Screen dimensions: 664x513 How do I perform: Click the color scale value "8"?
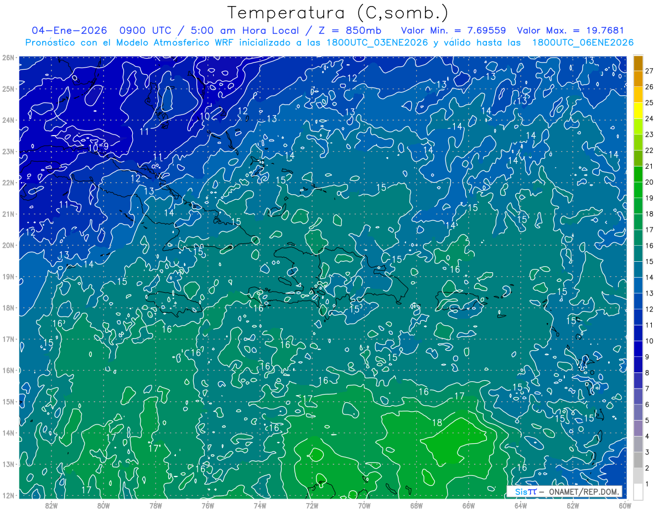[x=647, y=372]
